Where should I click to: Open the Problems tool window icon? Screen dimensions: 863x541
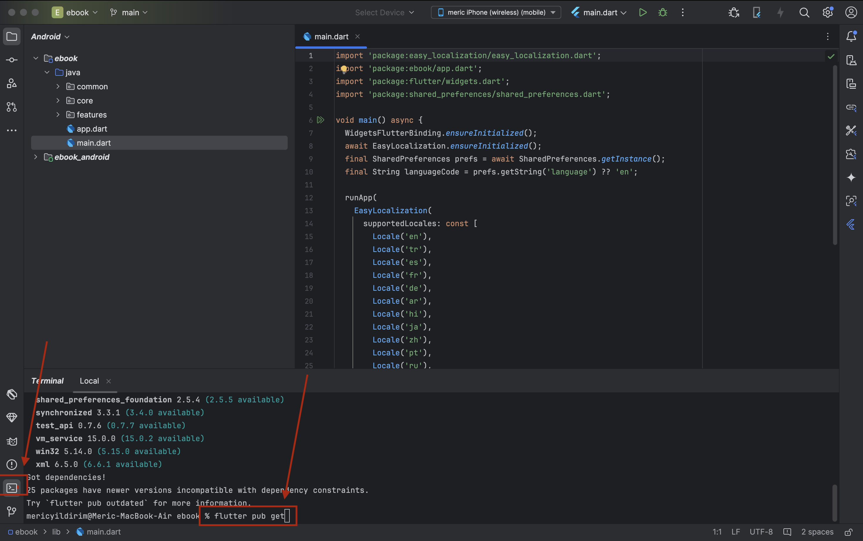(x=12, y=464)
